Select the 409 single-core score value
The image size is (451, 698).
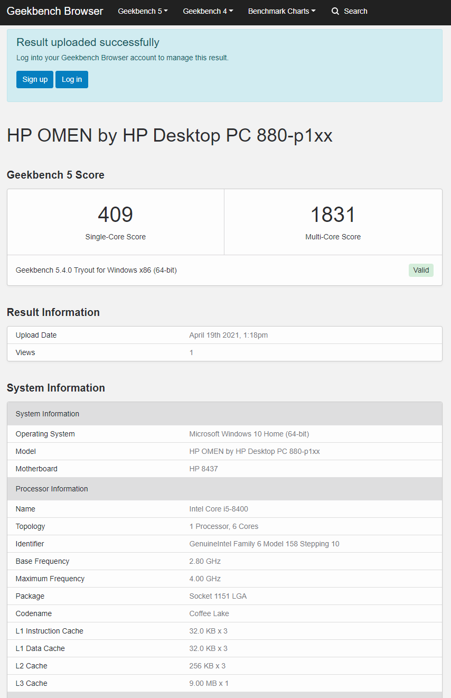point(116,215)
